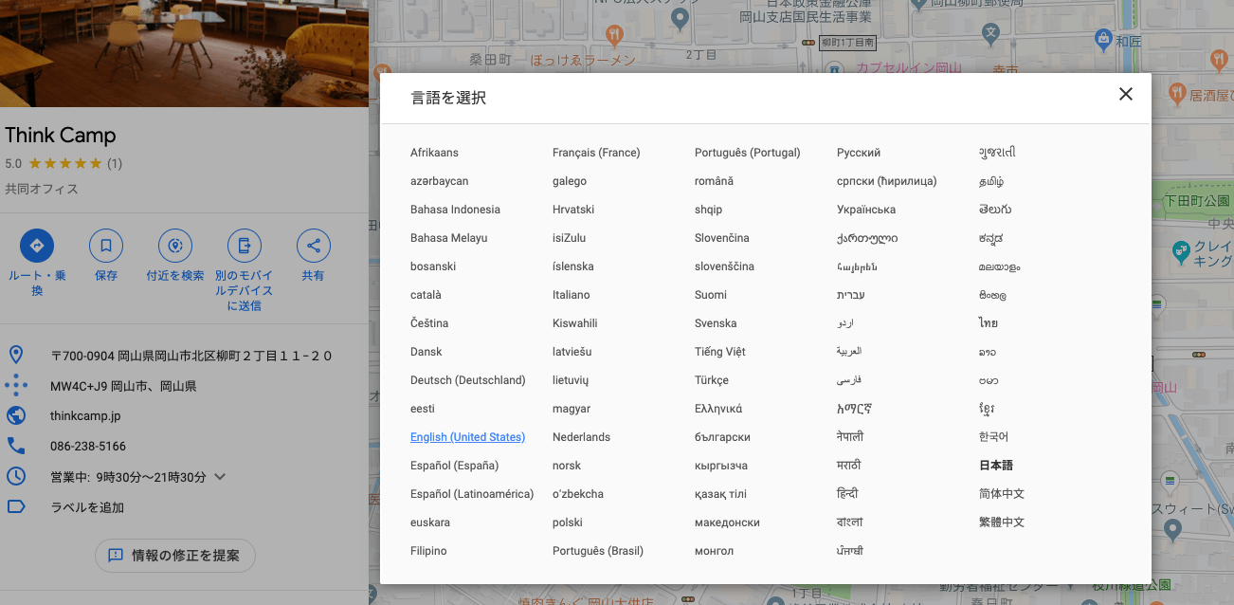Image resolution: width=1234 pixels, height=605 pixels.
Task: Select polski language
Action: [x=568, y=522]
